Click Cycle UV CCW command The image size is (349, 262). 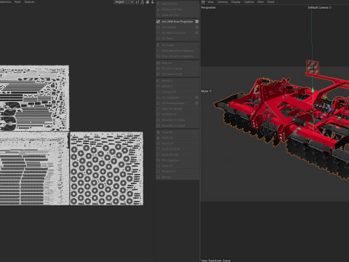tap(177, 149)
